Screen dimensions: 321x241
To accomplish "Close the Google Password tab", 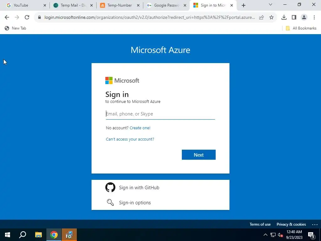I will click(x=185, y=6).
